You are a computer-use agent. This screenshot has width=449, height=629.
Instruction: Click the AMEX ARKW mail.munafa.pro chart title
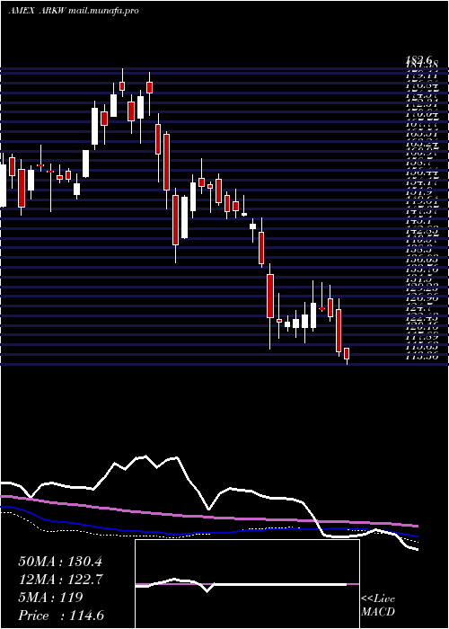[x=74, y=11]
